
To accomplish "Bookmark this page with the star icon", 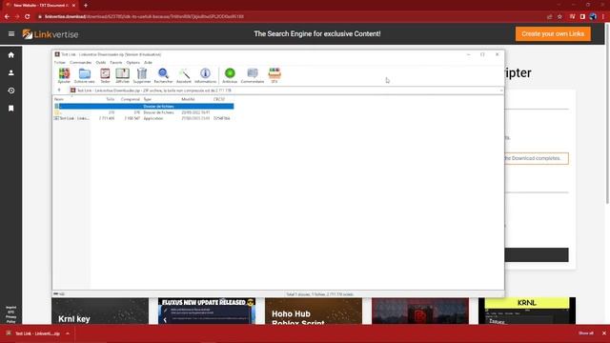I will [559, 17].
